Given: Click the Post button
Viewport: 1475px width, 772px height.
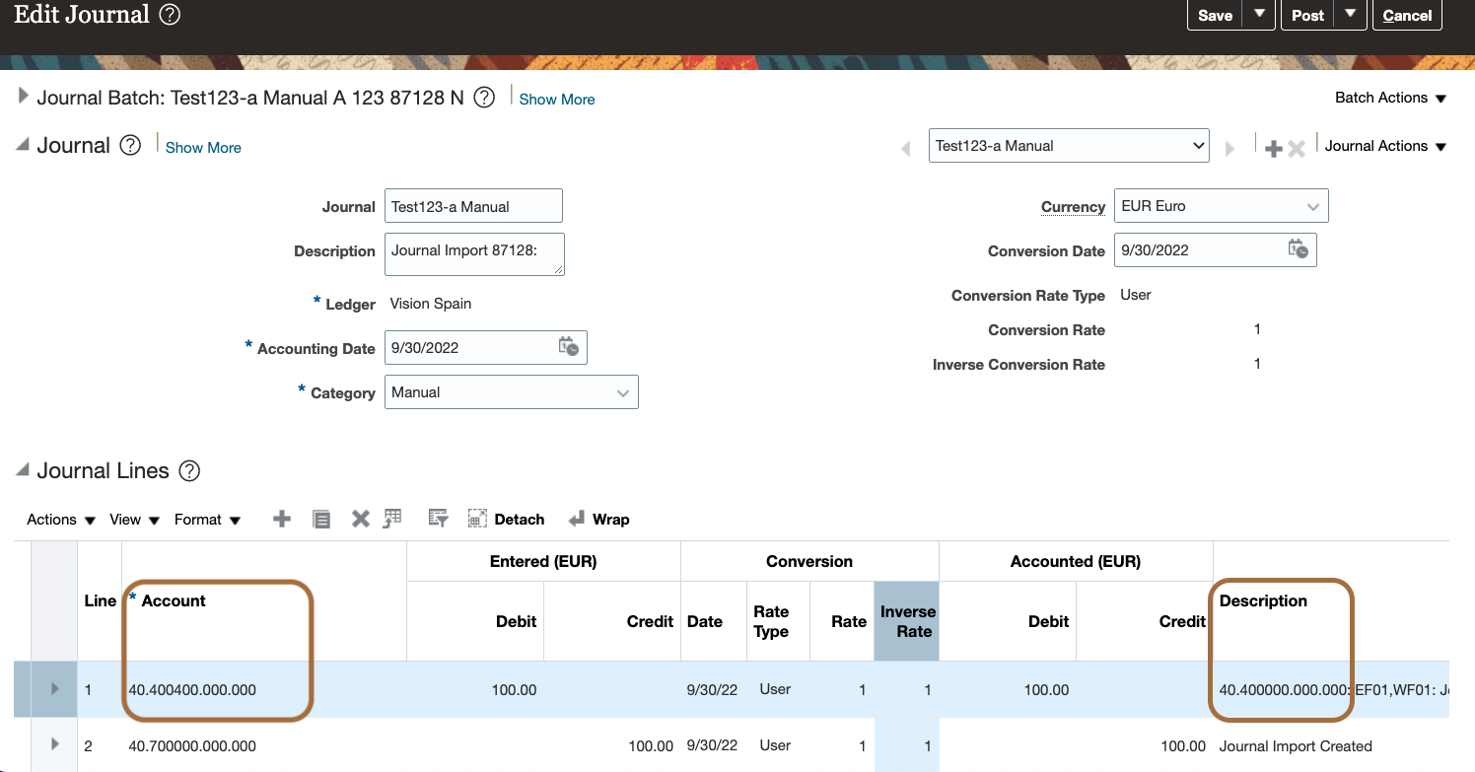Looking at the screenshot, I should 1307,15.
